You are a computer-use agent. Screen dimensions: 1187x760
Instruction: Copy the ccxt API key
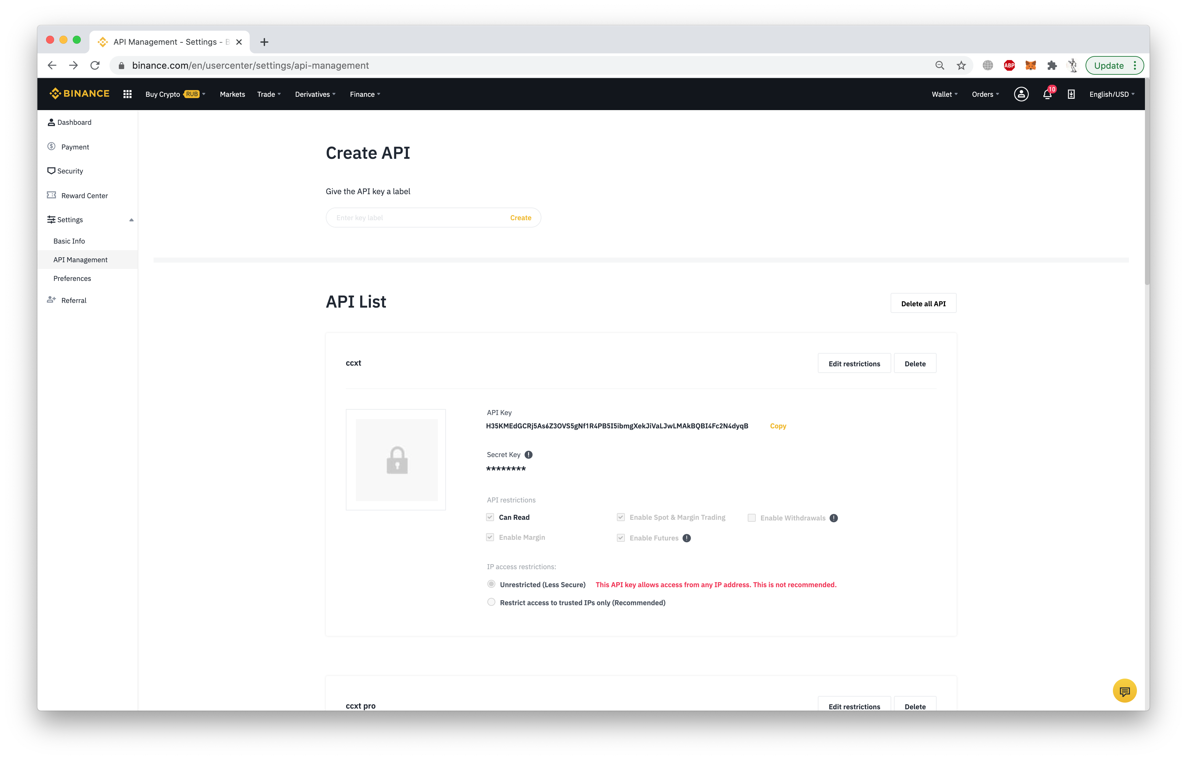pyautogui.click(x=778, y=426)
